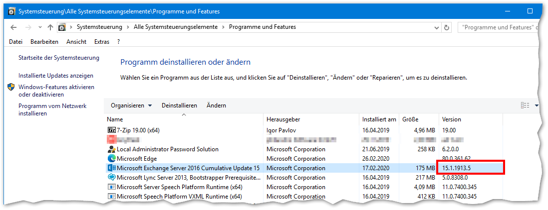Click the Microsoft Edge icon in list
This screenshot has height=210, width=548.
[x=111, y=159]
